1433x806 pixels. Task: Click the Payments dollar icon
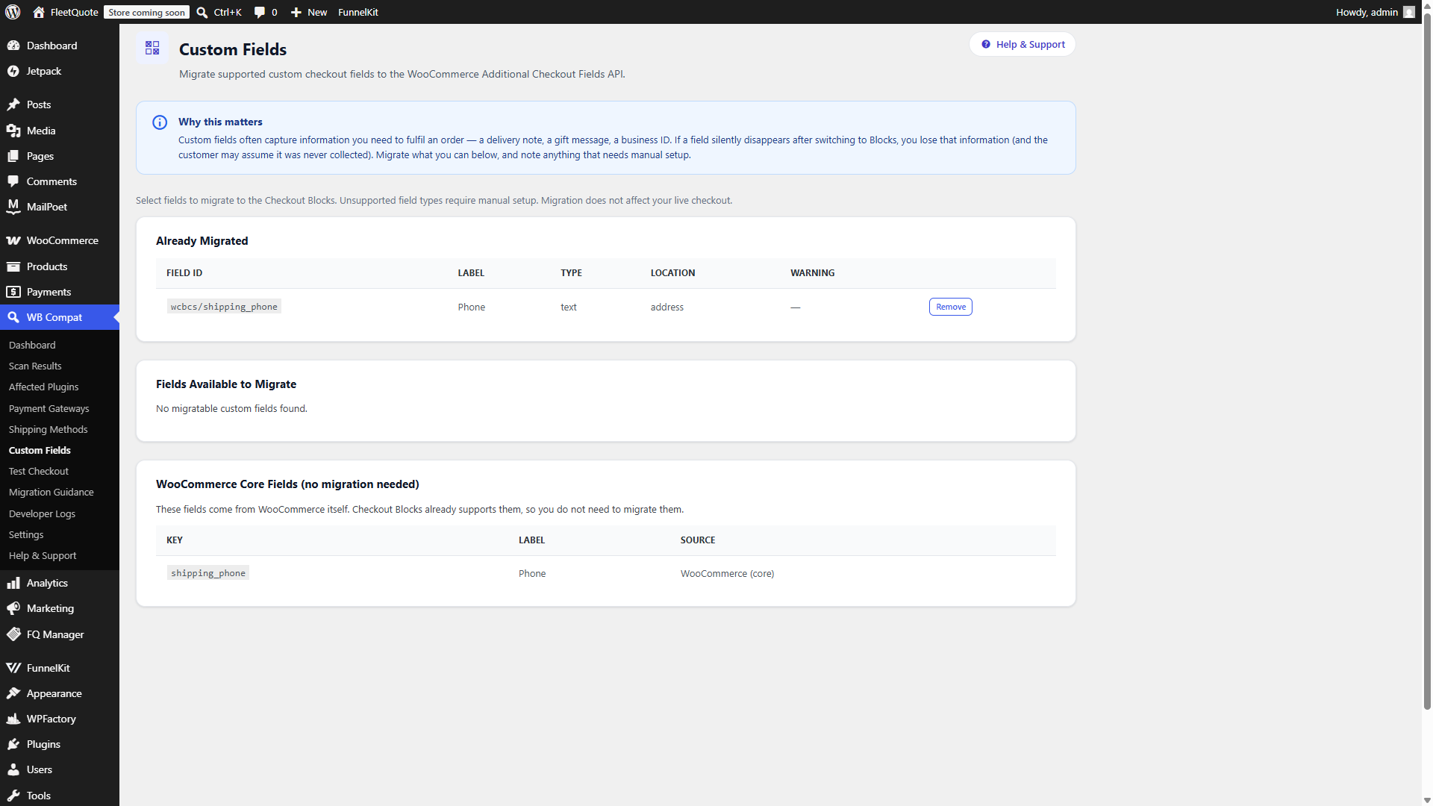tap(13, 292)
